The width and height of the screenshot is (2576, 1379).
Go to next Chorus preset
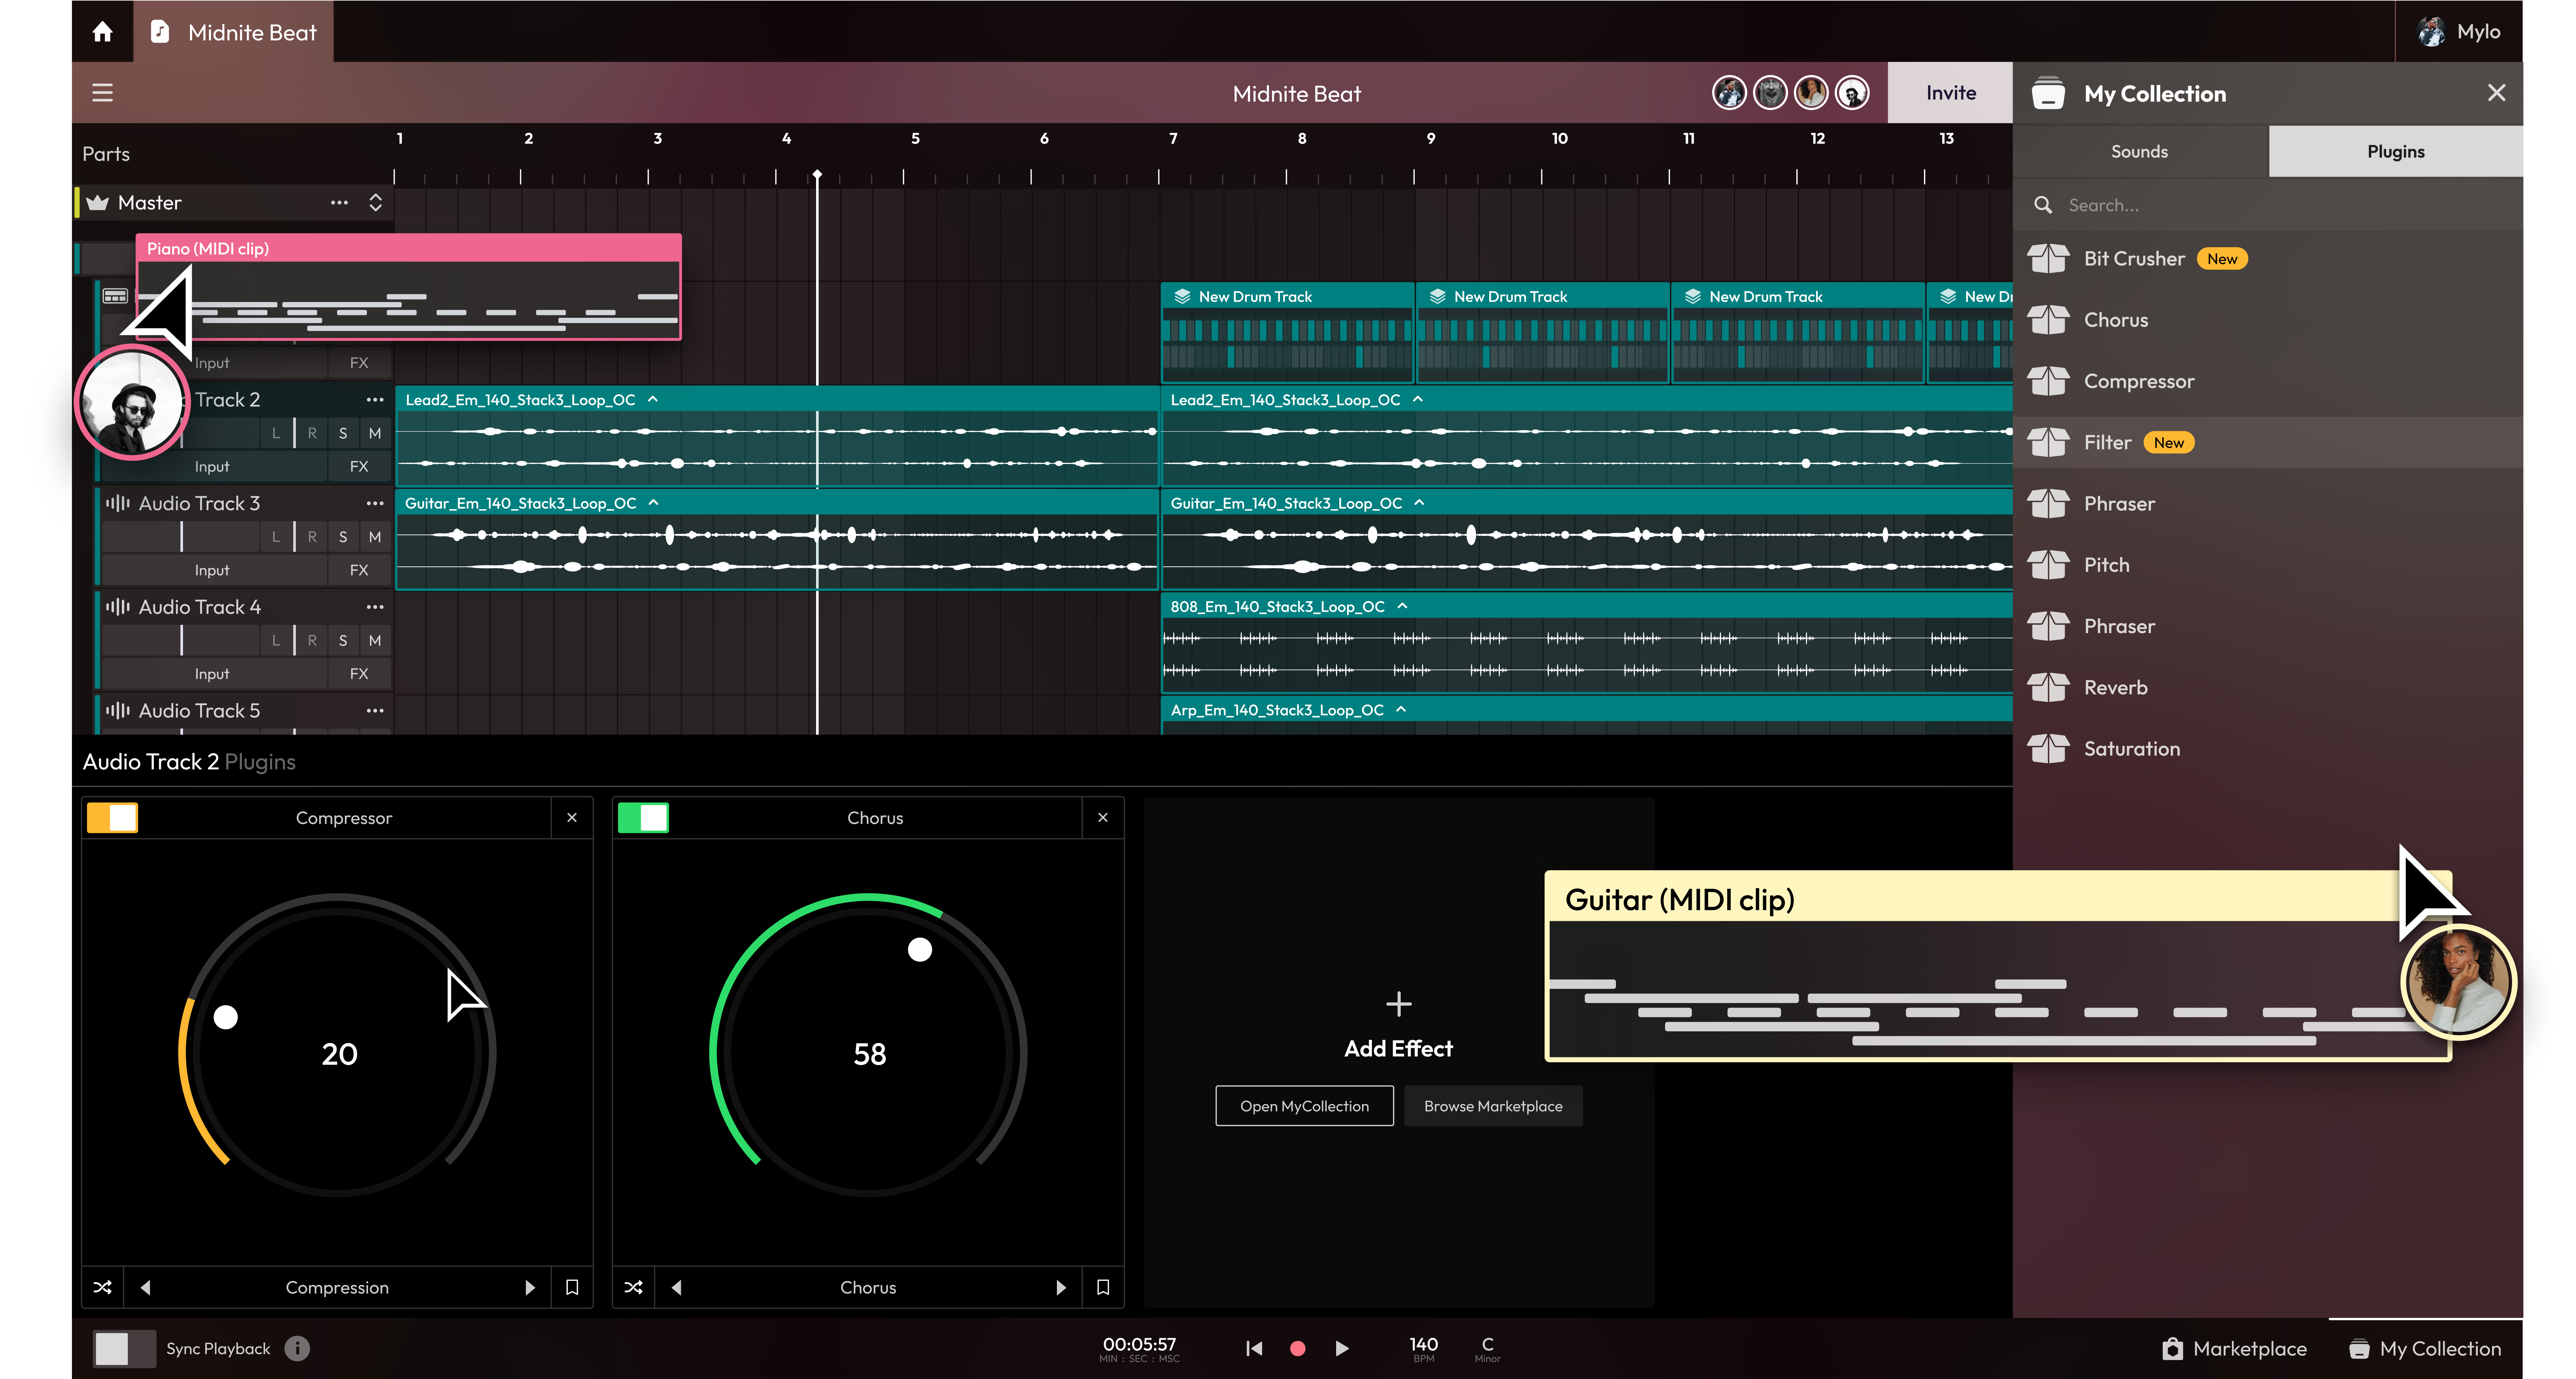click(x=1061, y=1288)
